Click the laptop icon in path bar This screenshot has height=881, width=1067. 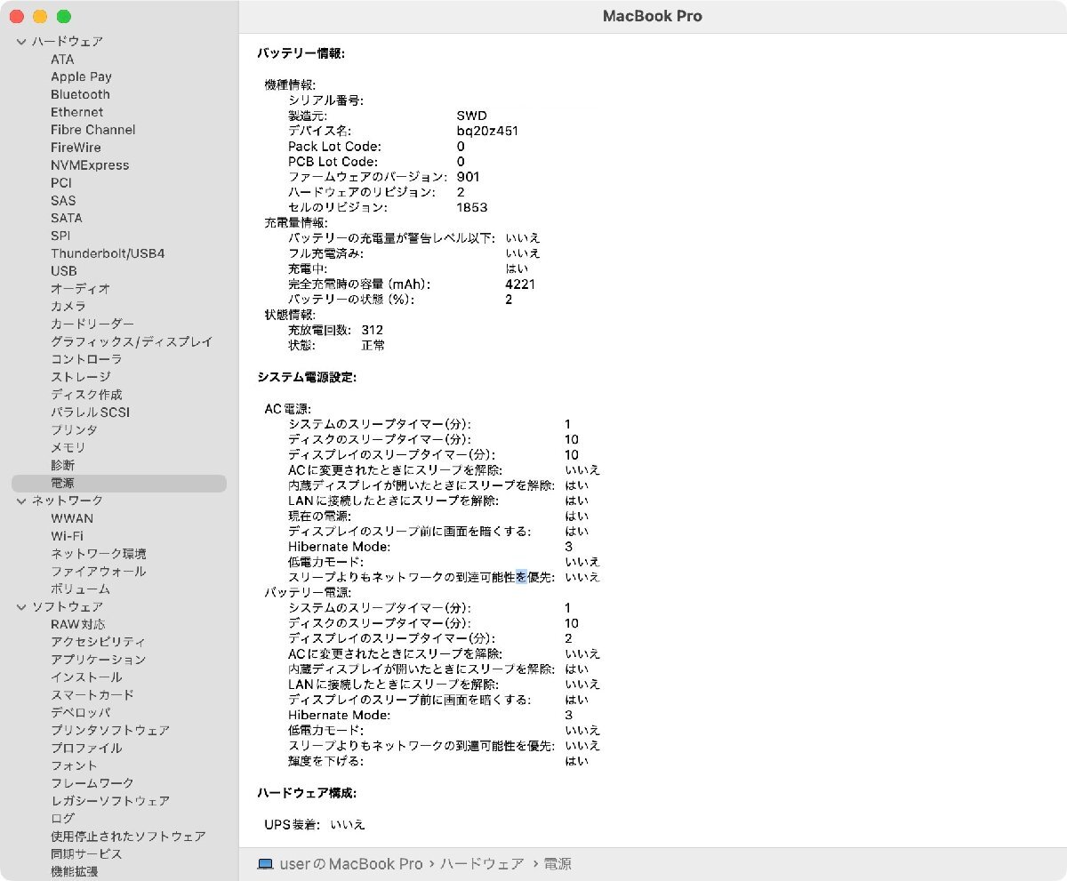point(265,863)
